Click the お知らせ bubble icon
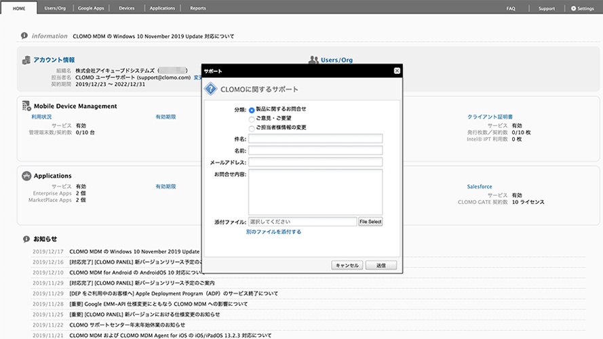 (x=26, y=239)
